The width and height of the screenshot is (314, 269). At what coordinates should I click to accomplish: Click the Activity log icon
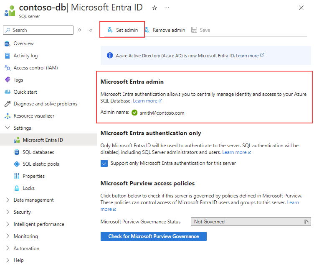point(8,56)
